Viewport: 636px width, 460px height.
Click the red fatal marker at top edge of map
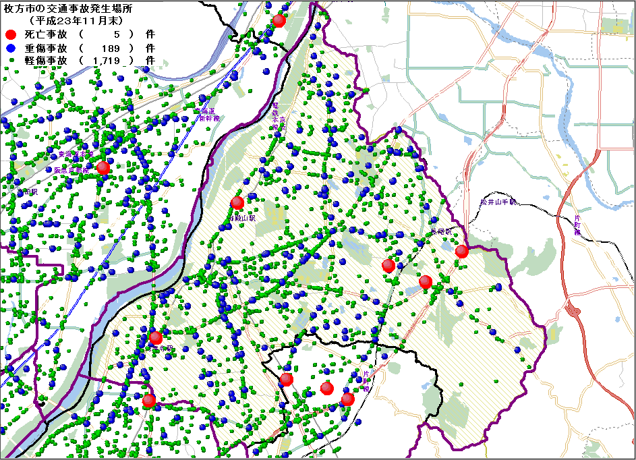(x=279, y=21)
